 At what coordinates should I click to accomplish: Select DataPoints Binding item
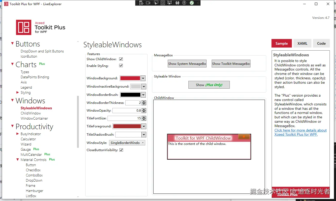click(x=35, y=77)
